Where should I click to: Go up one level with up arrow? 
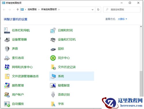(18, 10)
